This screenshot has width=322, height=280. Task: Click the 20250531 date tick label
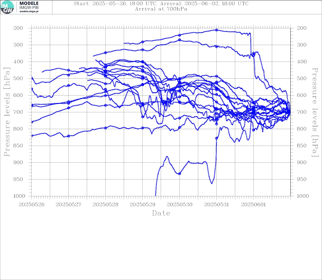tap(216, 205)
